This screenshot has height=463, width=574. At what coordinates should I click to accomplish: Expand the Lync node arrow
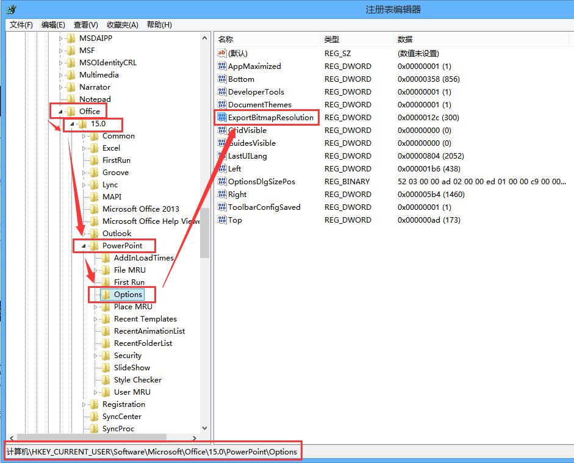pos(84,185)
